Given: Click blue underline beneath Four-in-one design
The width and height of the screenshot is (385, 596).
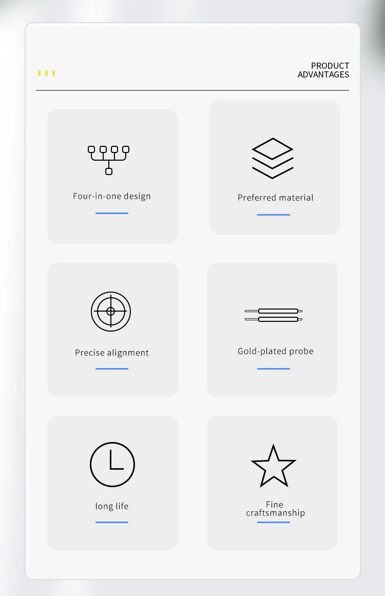Looking at the screenshot, I should click(112, 213).
